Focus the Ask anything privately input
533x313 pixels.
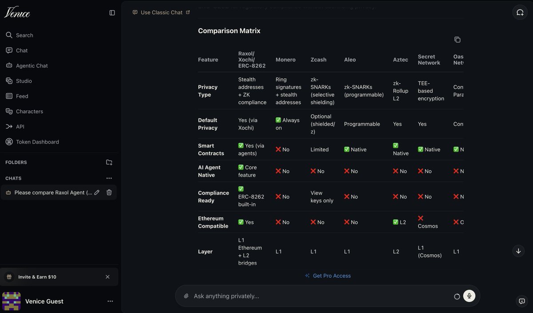point(320,296)
